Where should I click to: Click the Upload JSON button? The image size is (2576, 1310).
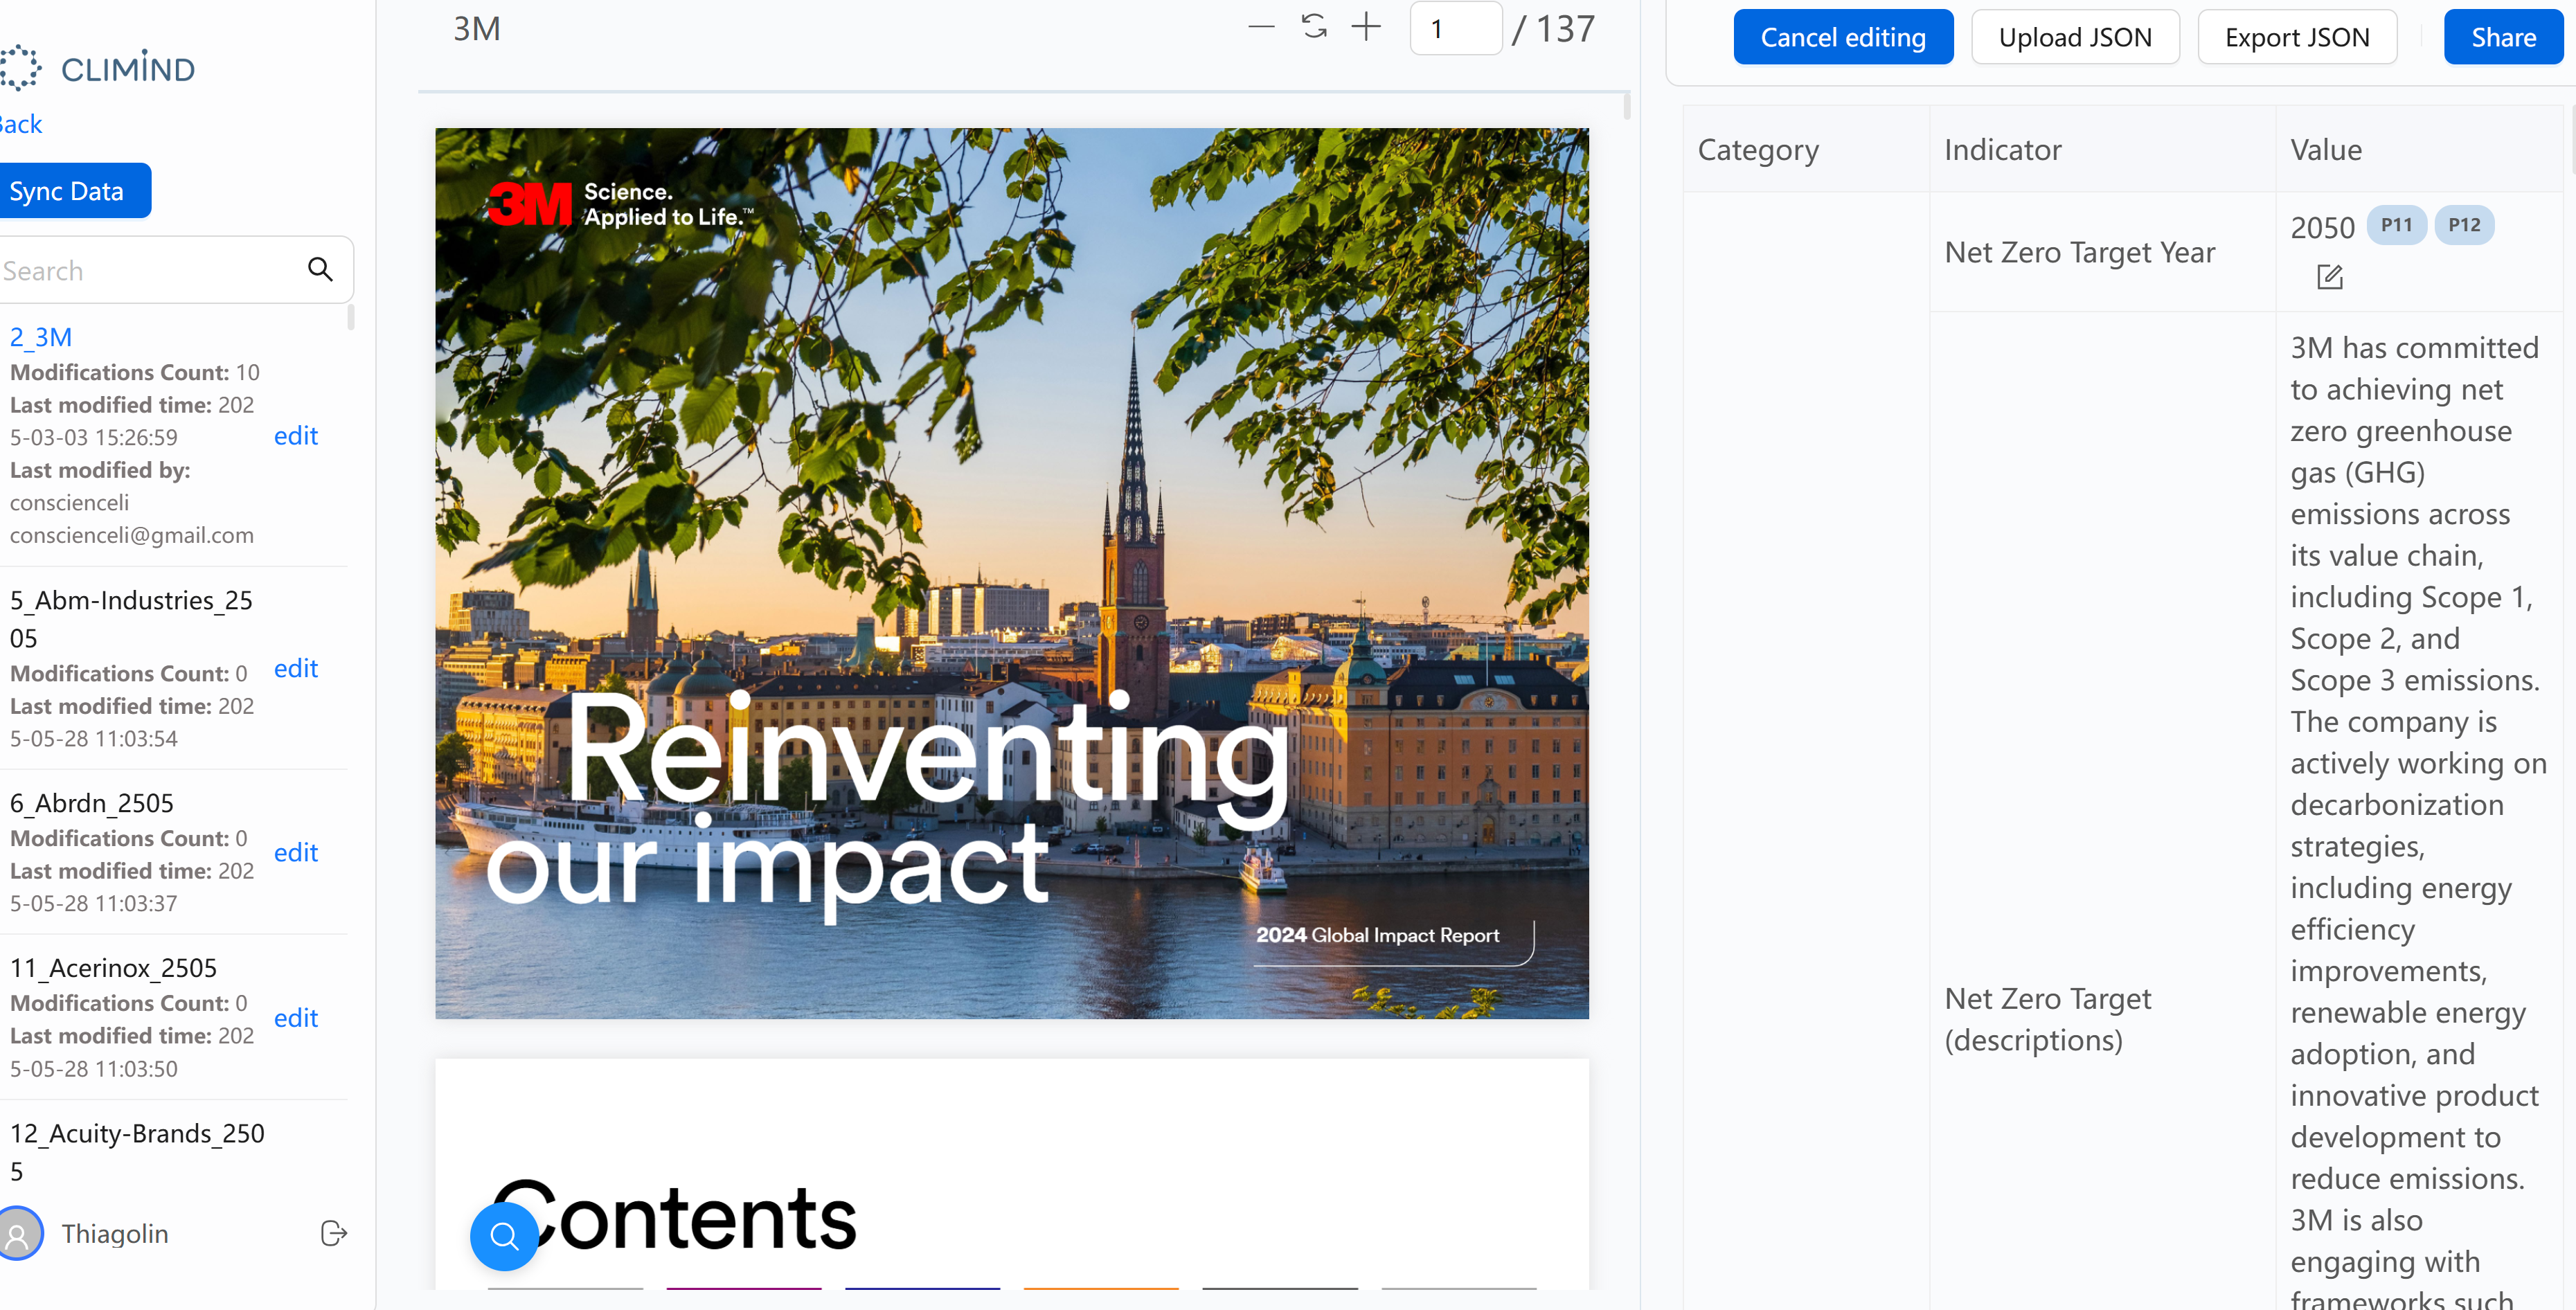click(x=2075, y=37)
